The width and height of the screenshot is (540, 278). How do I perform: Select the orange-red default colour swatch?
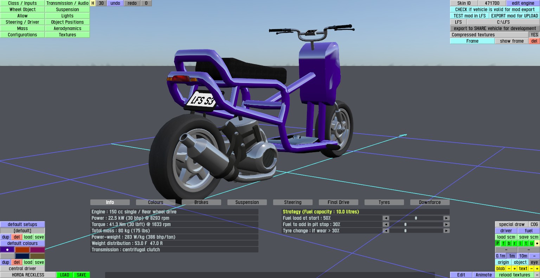(22, 250)
